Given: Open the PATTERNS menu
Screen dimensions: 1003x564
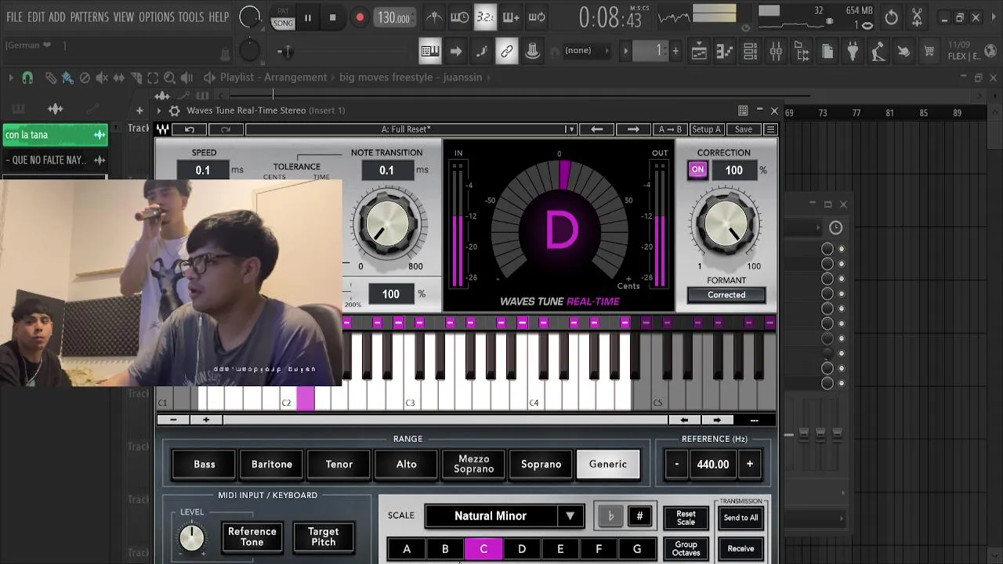Looking at the screenshot, I should tap(89, 16).
